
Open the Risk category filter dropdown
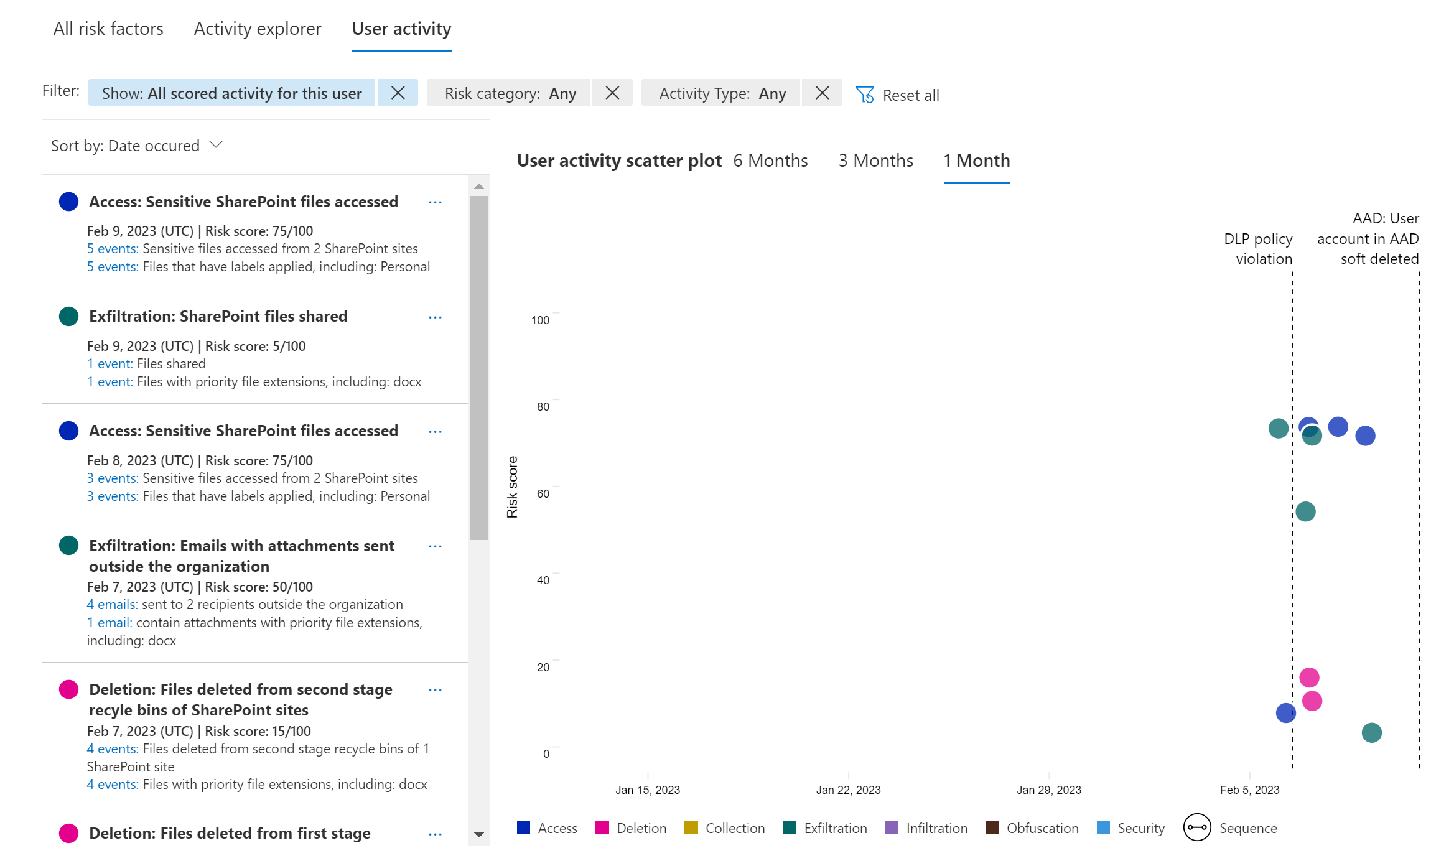(510, 93)
